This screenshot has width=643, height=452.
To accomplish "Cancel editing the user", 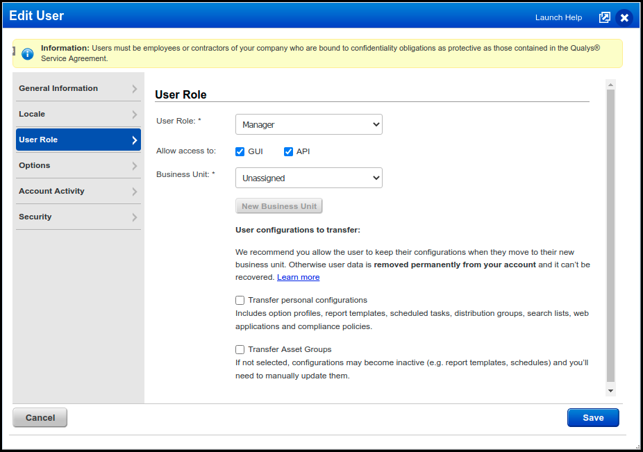I will coord(40,417).
